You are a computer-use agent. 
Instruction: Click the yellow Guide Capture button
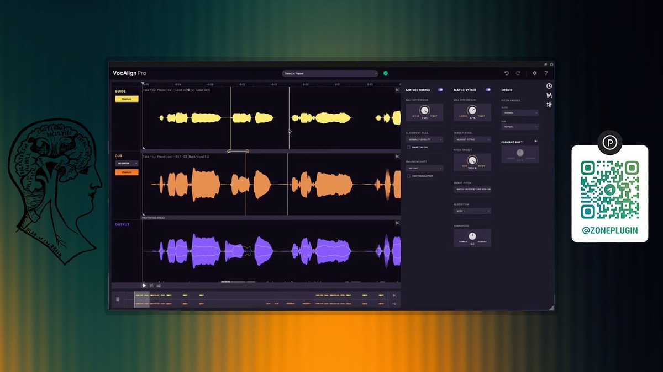(127, 99)
